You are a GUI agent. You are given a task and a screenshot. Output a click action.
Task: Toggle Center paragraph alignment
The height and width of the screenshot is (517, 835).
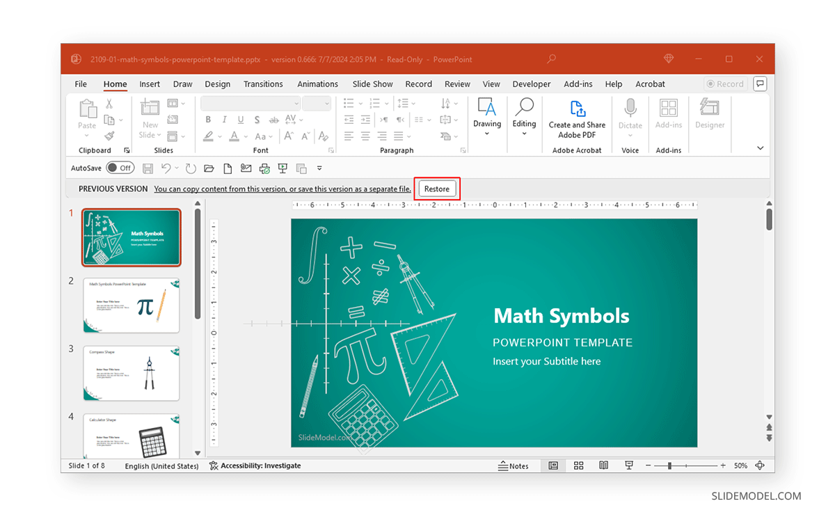(366, 136)
